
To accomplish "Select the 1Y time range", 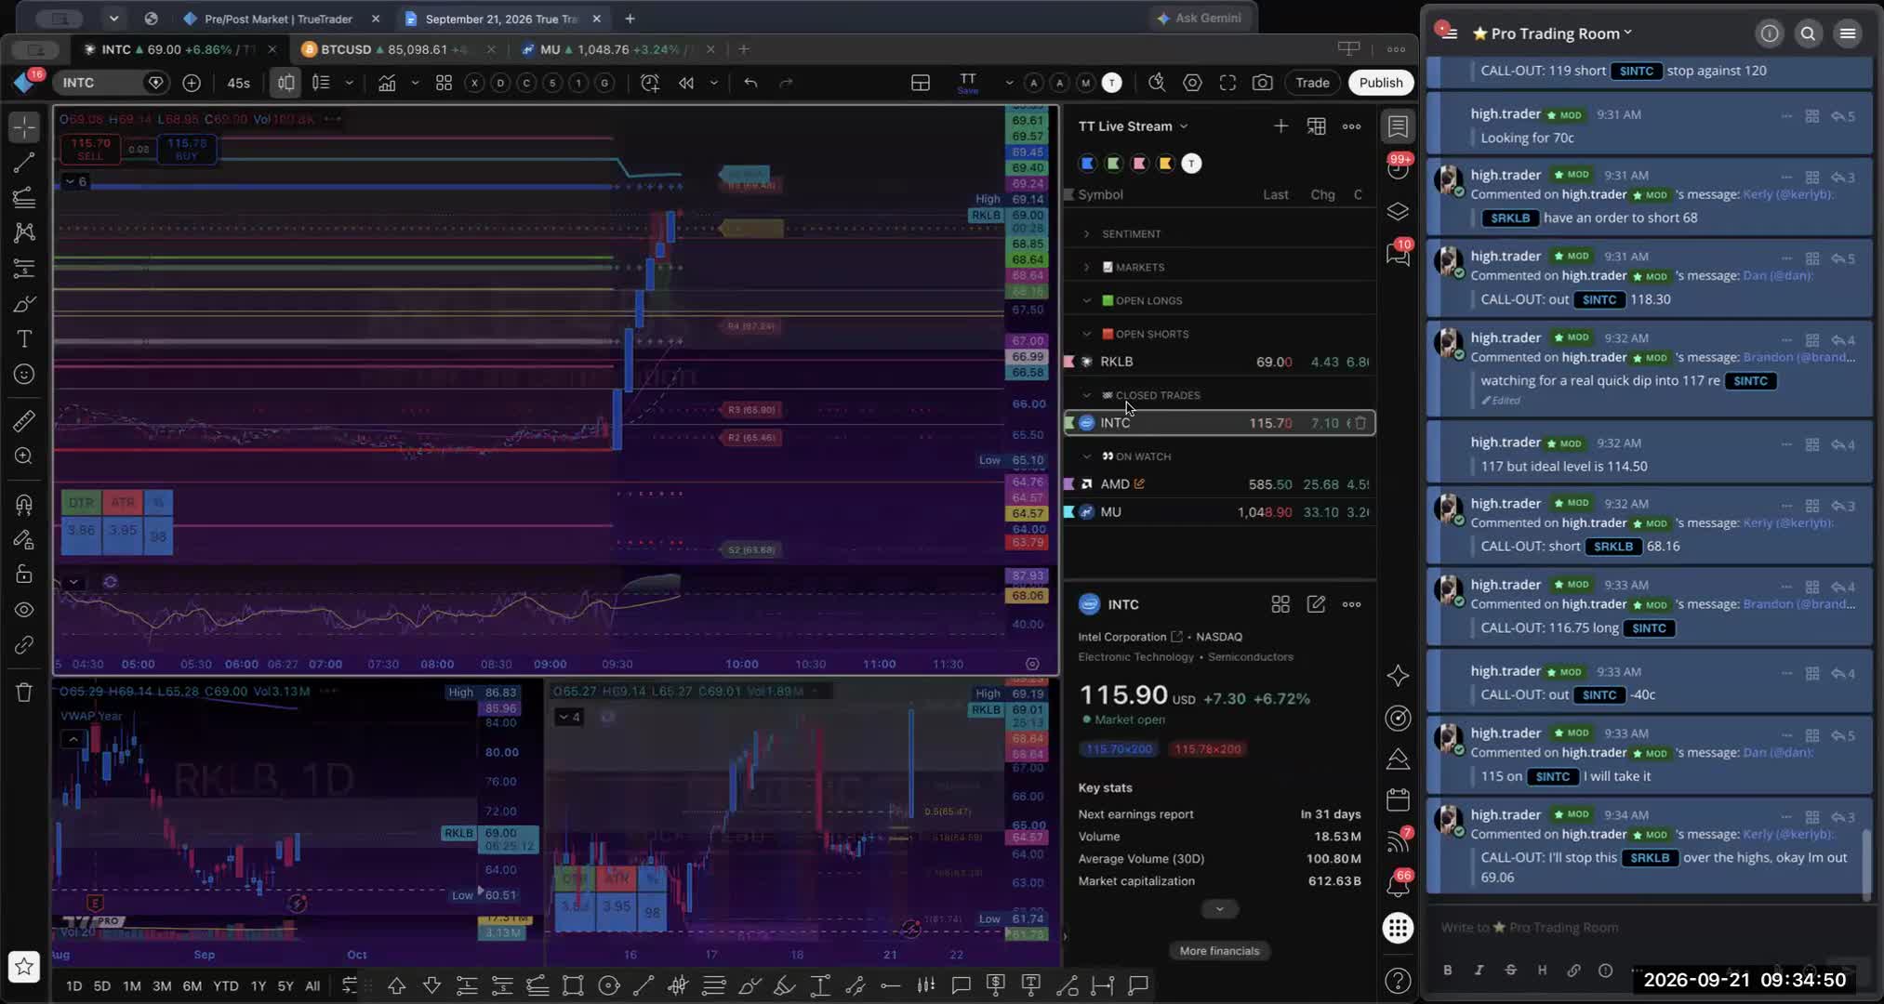I will [x=258, y=985].
